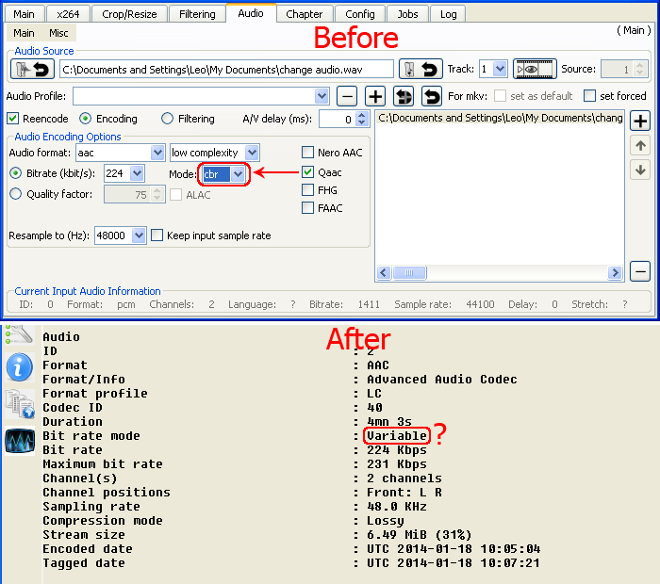Switch to the Log tab
This screenshot has height=584, width=660.
point(448,14)
